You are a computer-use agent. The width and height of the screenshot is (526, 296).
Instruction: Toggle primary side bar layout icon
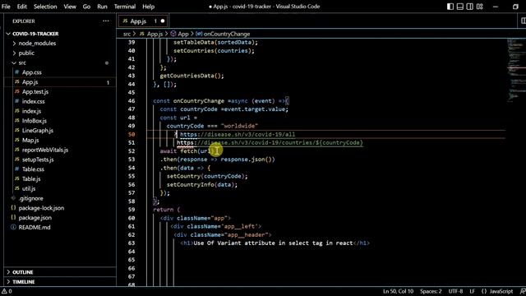tap(450, 7)
